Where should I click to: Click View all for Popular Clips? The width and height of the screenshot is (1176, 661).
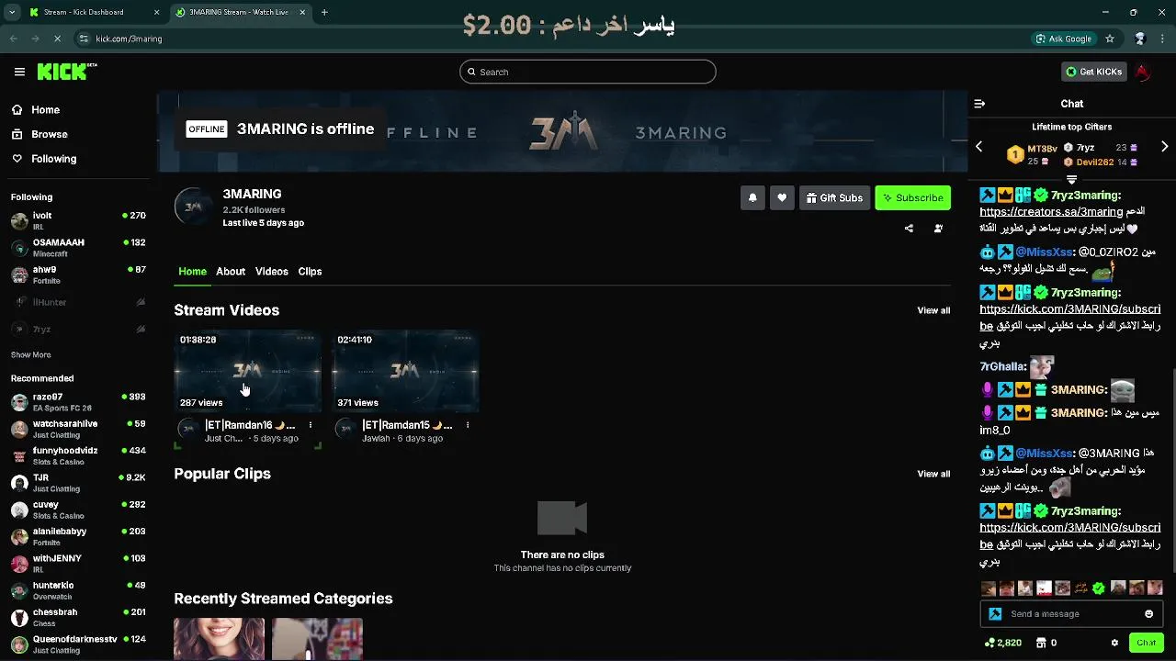[933, 474]
